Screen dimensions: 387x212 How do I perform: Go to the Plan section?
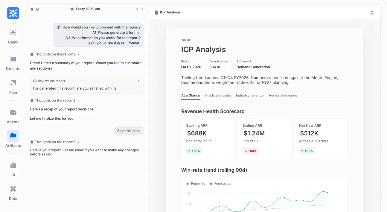pos(13,87)
